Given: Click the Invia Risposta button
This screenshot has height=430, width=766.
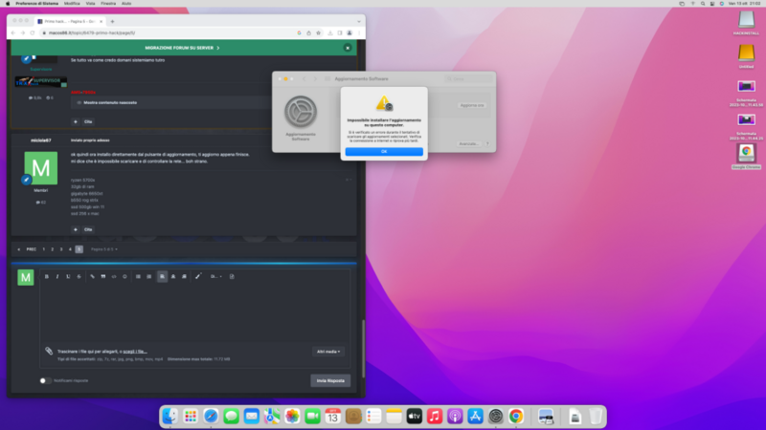Looking at the screenshot, I should pyautogui.click(x=330, y=380).
